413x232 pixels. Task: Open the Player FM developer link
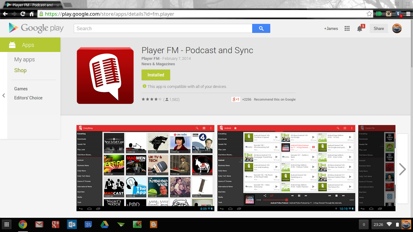[x=150, y=59]
